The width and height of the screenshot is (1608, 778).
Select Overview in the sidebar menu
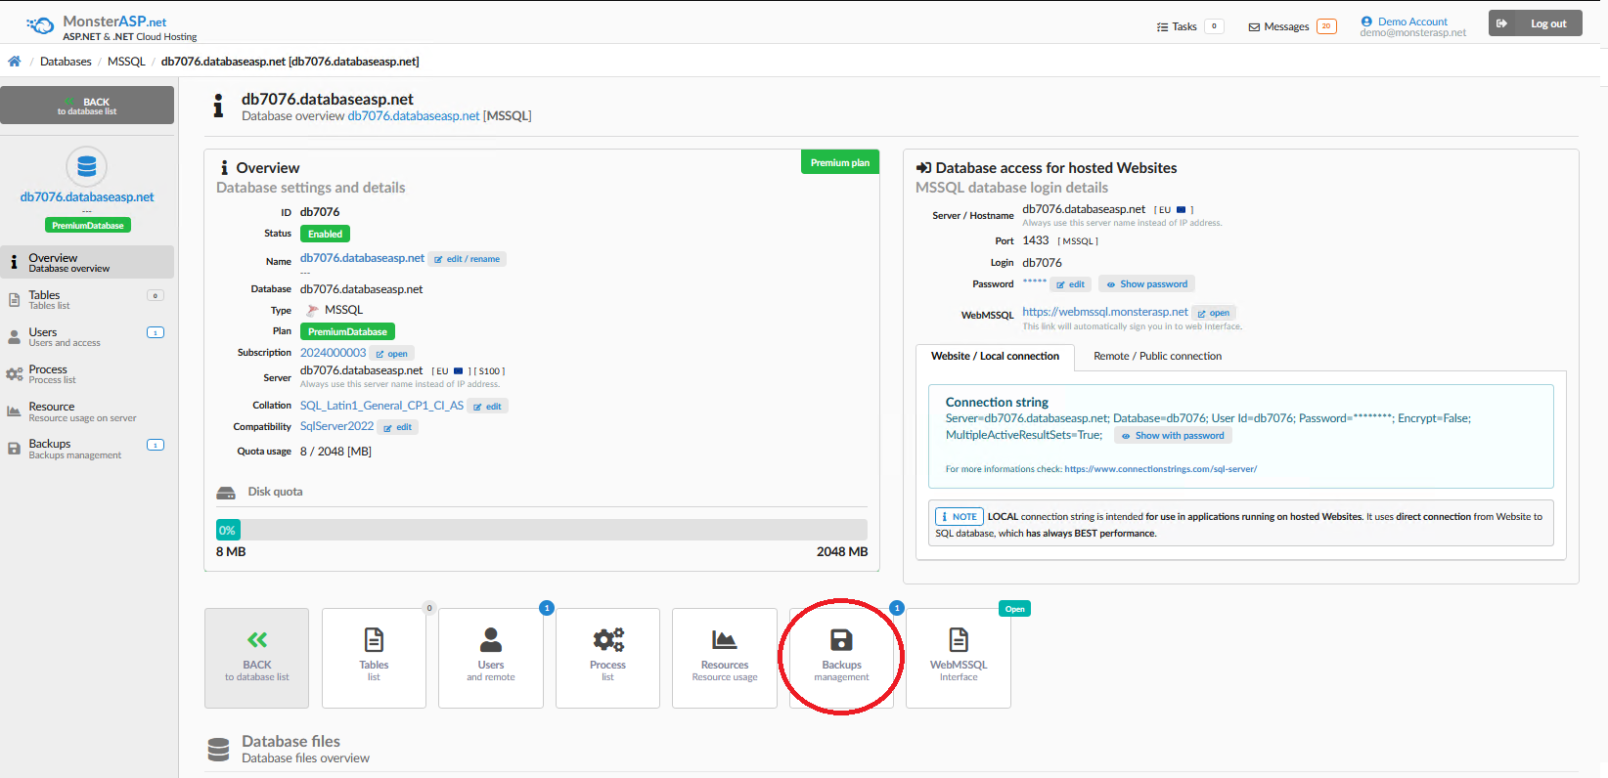pyautogui.click(x=87, y=262)
